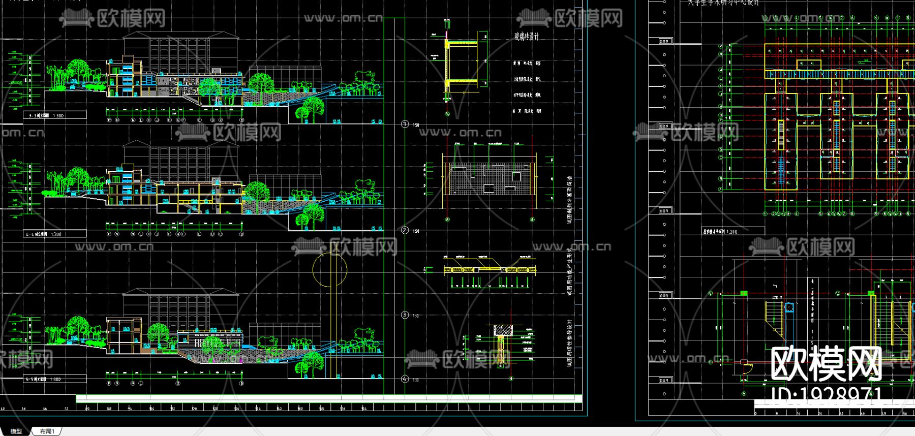The height and width of the screenshot is (436, 915).
Task: Select detail marker circle number 2
Action: (405, 231)
